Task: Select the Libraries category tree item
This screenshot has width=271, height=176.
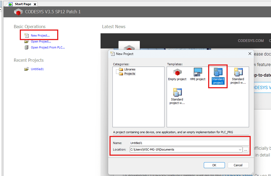Action: 130,69
